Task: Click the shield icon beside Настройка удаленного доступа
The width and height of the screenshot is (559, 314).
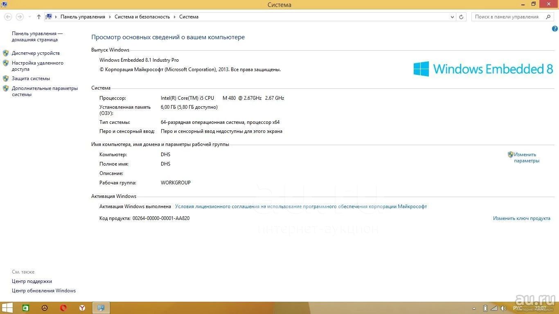Action: pyautogui.click(x=6, y=63)
